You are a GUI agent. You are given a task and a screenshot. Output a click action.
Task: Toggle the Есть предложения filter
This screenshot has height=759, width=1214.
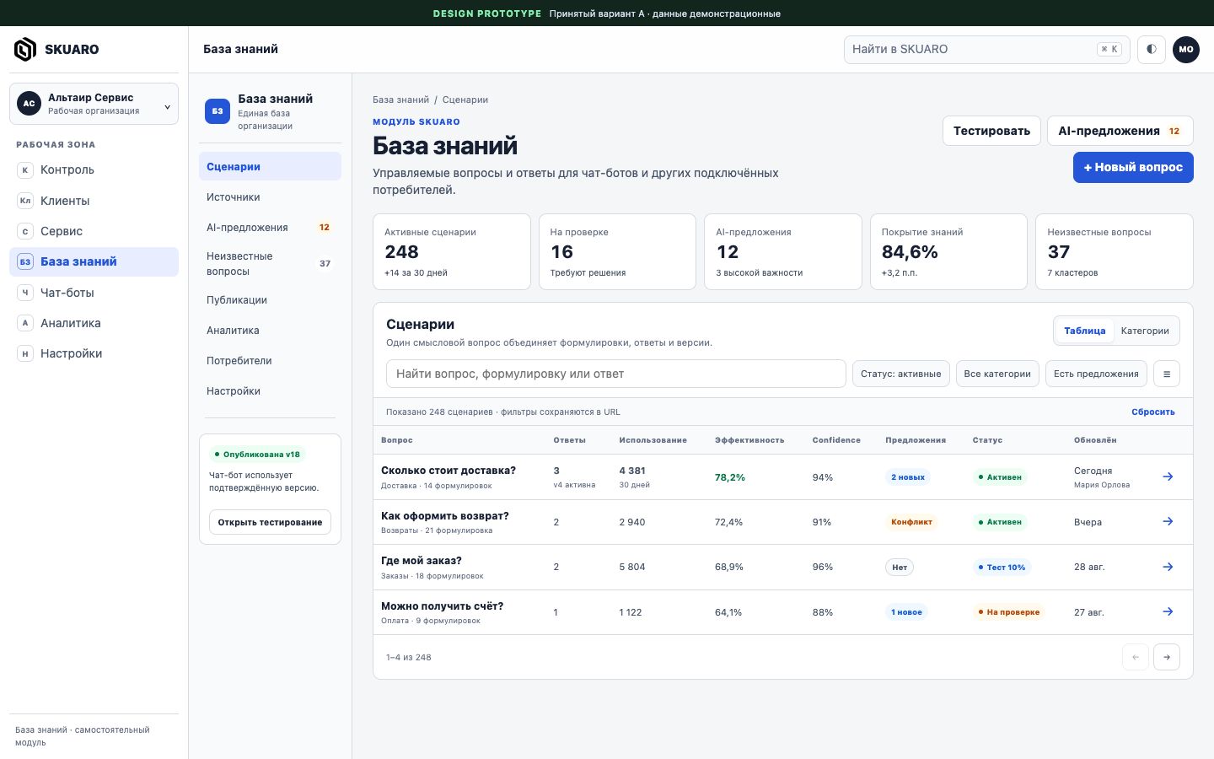[x=1096, y=374]
